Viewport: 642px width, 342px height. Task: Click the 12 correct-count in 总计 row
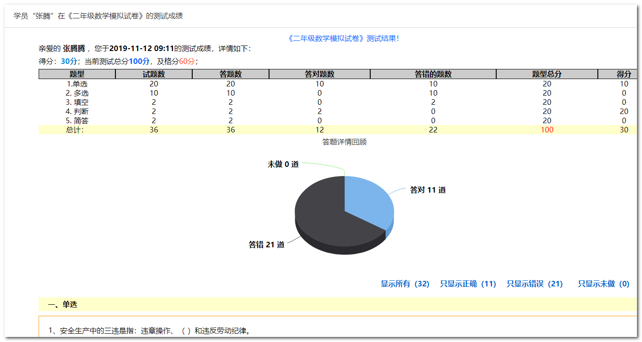click(x=320, y=130)
